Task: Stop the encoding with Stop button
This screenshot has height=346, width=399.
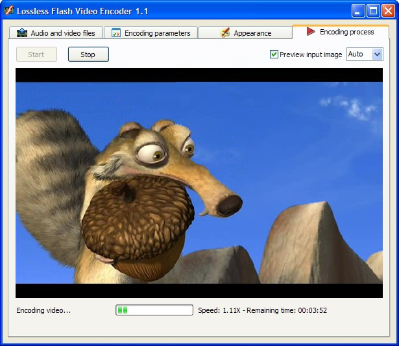Action: (88, 55)
